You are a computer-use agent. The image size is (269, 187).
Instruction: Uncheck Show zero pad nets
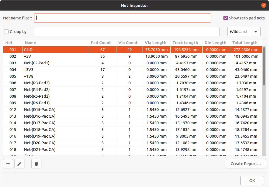coord(226,18)
